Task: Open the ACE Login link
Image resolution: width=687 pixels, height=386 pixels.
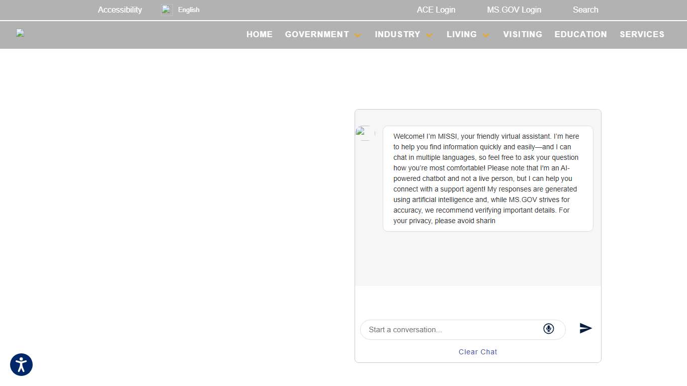Action: pos(436,10)
